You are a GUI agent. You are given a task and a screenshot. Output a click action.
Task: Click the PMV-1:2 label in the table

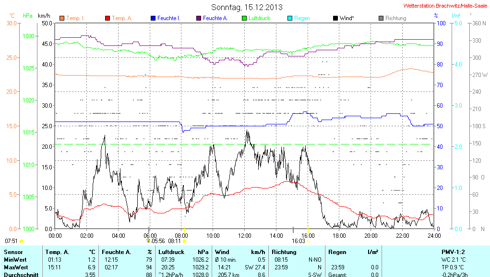[x=453, y=252]
